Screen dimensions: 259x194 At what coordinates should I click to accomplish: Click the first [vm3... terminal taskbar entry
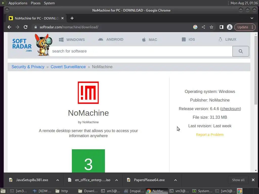coord(18,191)
